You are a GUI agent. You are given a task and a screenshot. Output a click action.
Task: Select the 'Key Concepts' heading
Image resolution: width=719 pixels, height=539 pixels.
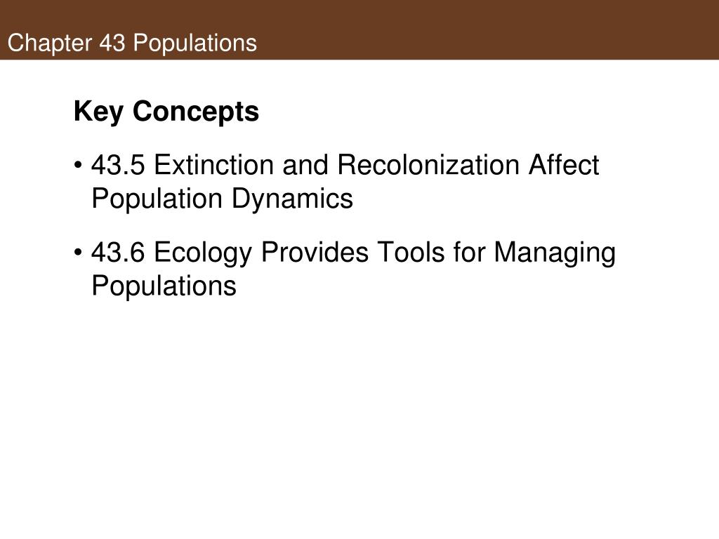click(x=166, y=112)
